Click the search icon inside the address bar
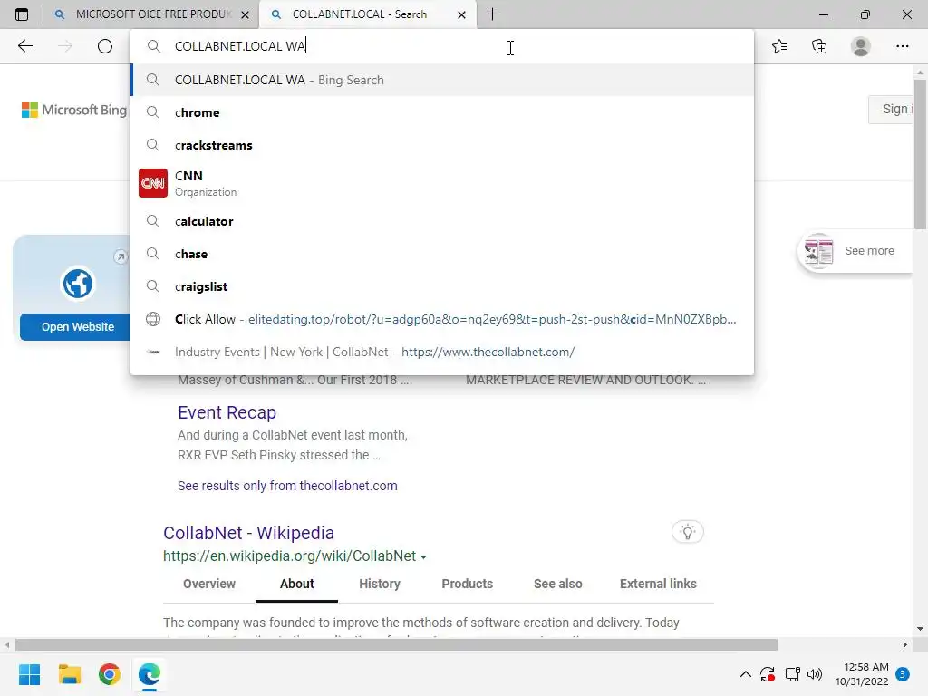The image size is (928, 696). [154, 46]
